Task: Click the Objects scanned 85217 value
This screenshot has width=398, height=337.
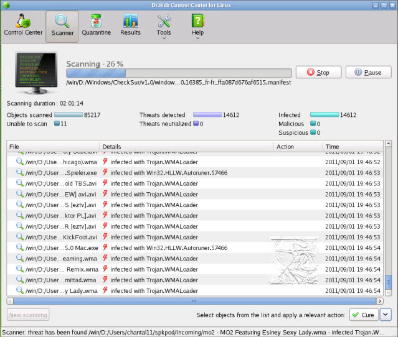Action: 92,115
